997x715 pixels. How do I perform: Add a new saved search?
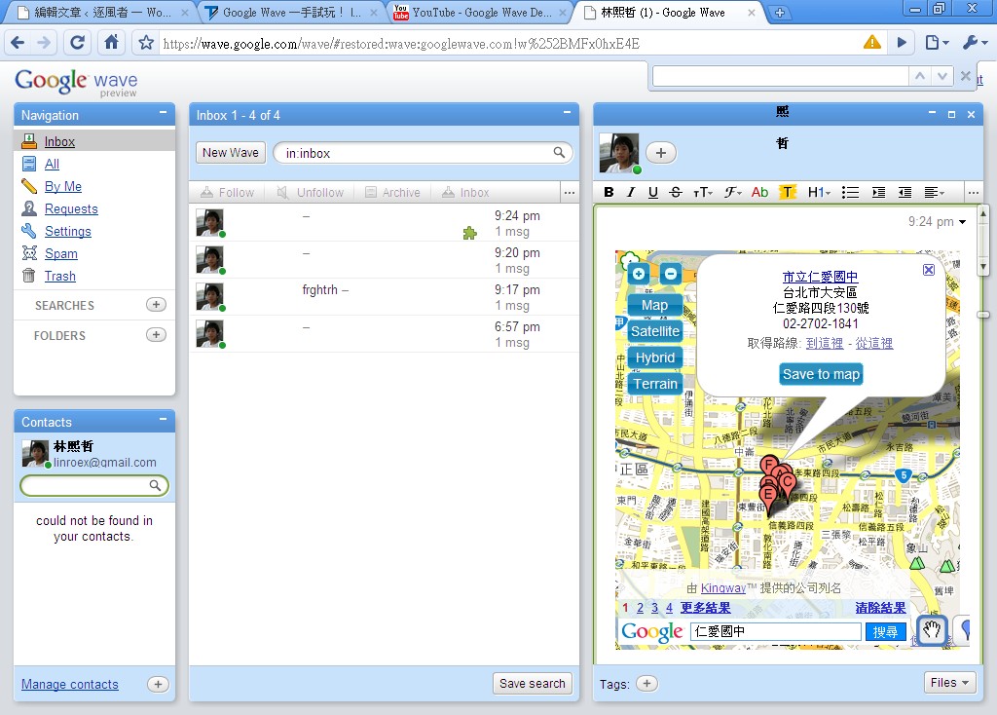tap(156, 305)
